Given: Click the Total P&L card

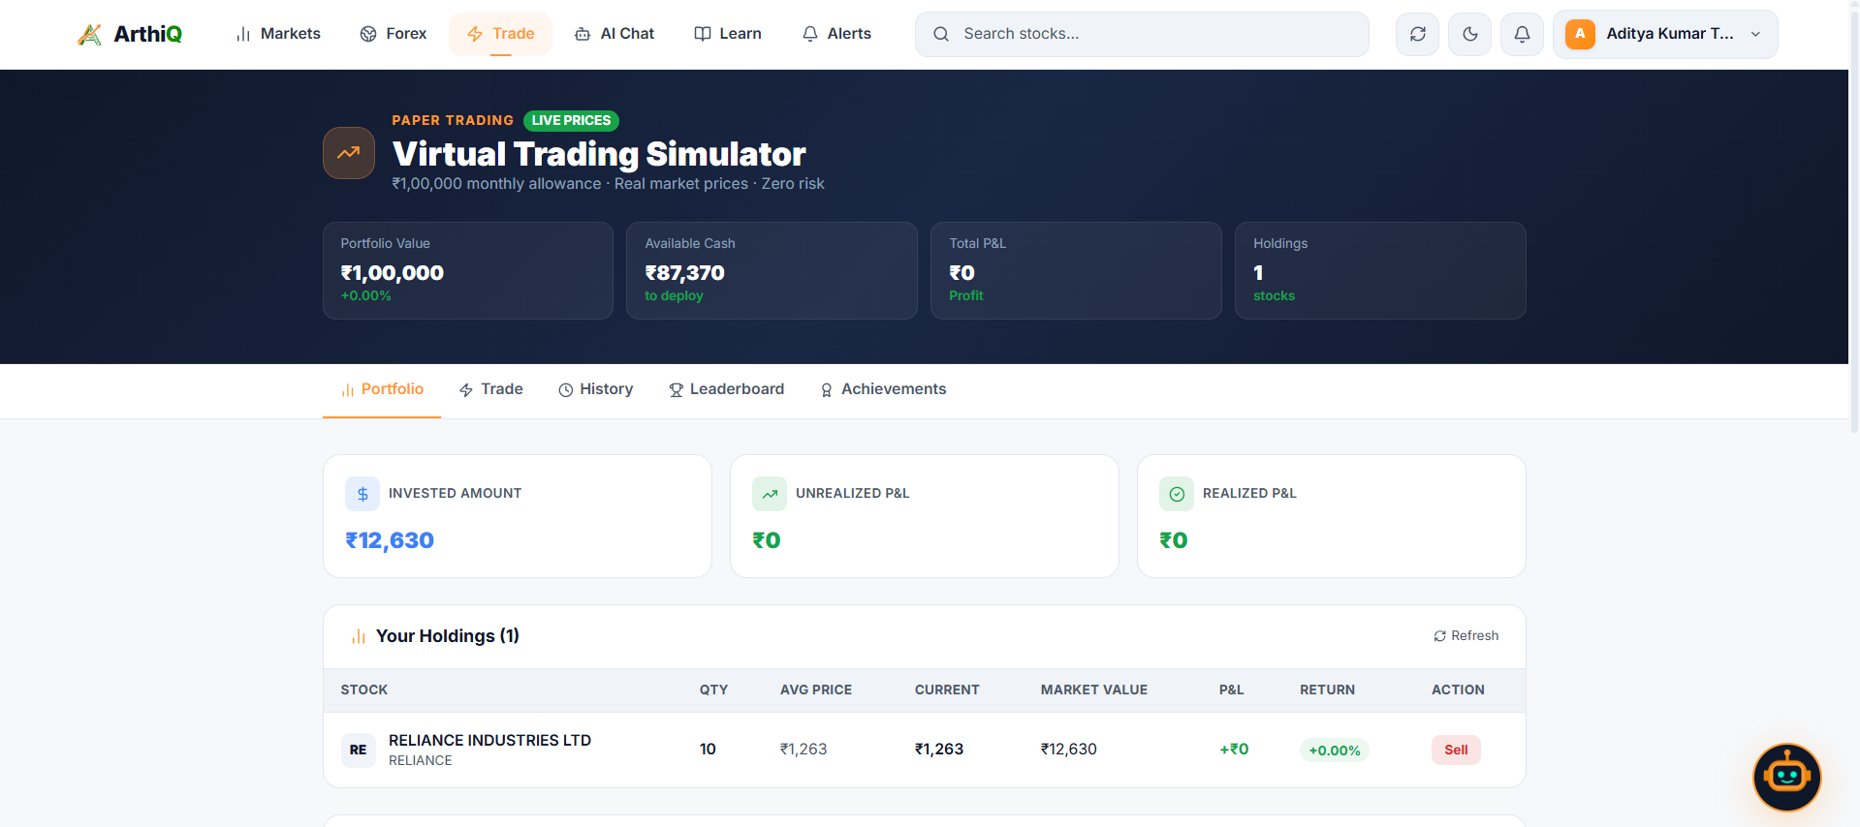Looking at the screenshot, I should tap(1076, 270).
